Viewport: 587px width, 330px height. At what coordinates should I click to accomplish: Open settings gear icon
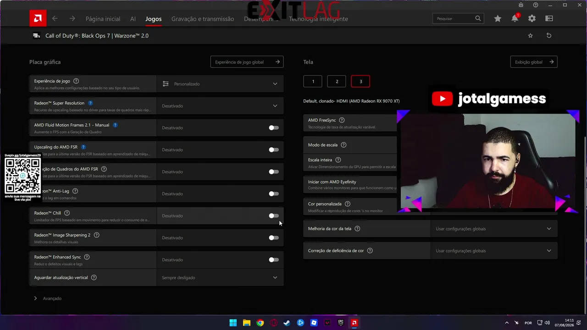pos(532,18)
